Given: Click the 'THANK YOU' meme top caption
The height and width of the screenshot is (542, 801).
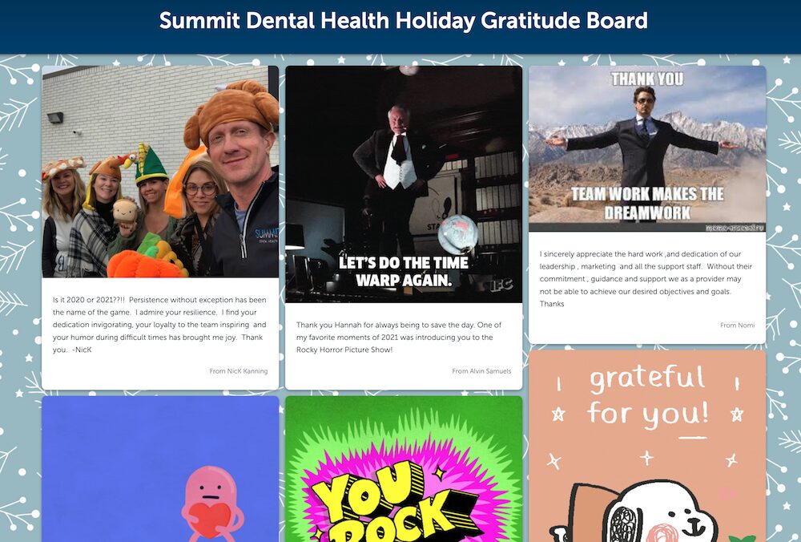Looking at the screenshot, I should (647, 79).
